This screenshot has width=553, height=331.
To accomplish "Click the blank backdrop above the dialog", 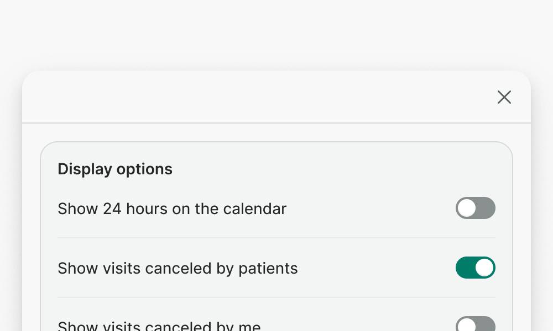I will [x=276, y=33].
